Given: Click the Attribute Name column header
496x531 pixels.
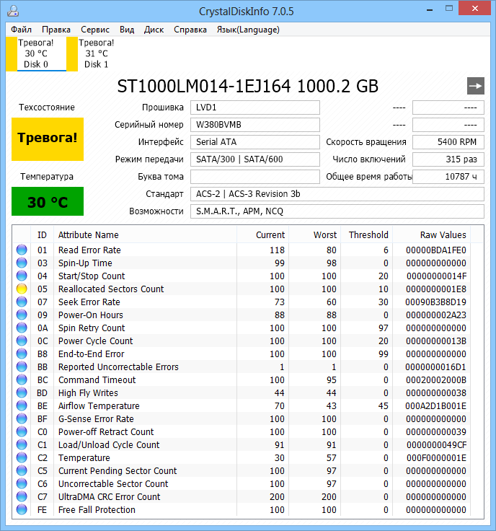Looking at the screenshot, I should tap(145, 234).
